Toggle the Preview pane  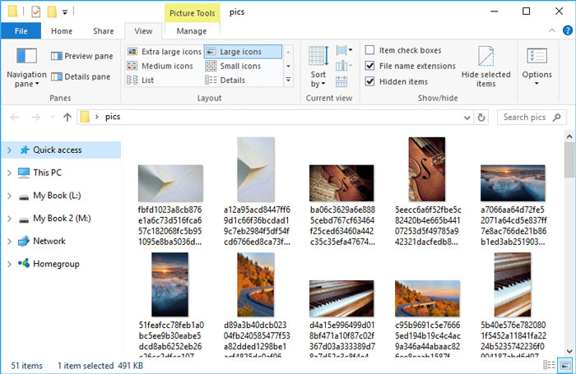[81, 56]
